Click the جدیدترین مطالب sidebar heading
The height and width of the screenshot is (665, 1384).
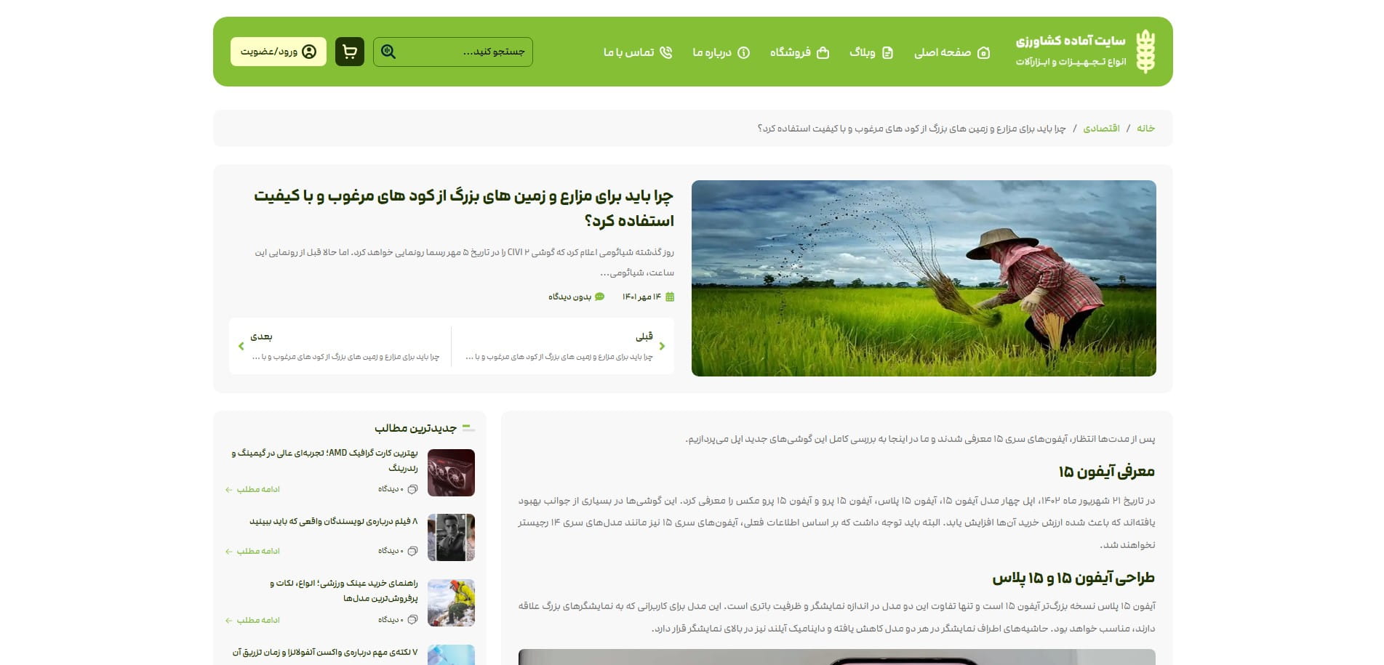coord(416,428)
